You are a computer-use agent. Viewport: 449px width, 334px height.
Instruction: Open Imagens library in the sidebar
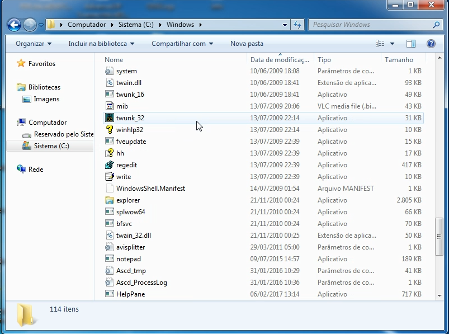tap(46, 99)
